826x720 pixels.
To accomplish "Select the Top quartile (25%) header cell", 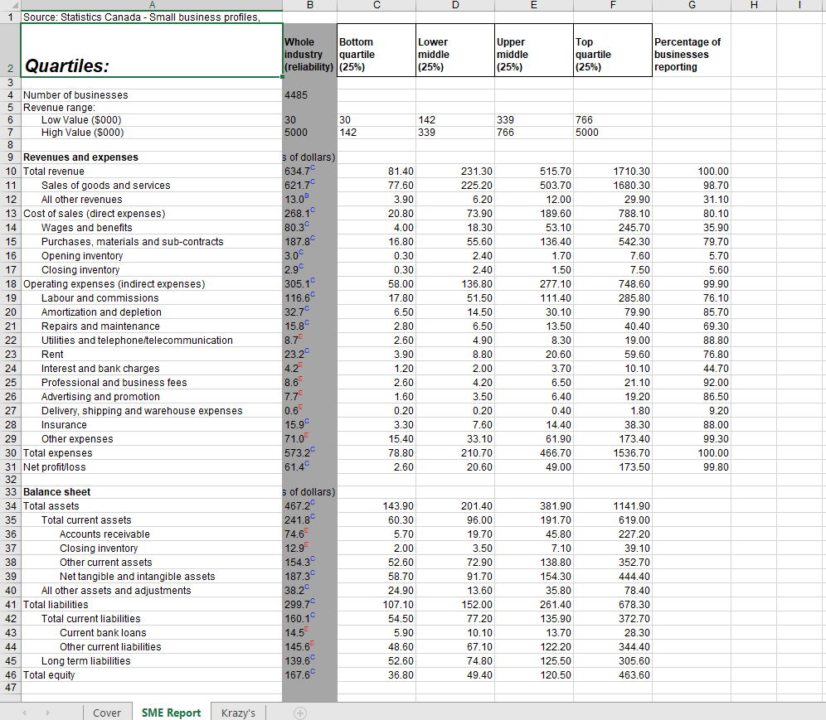I will tap(612, 50).
